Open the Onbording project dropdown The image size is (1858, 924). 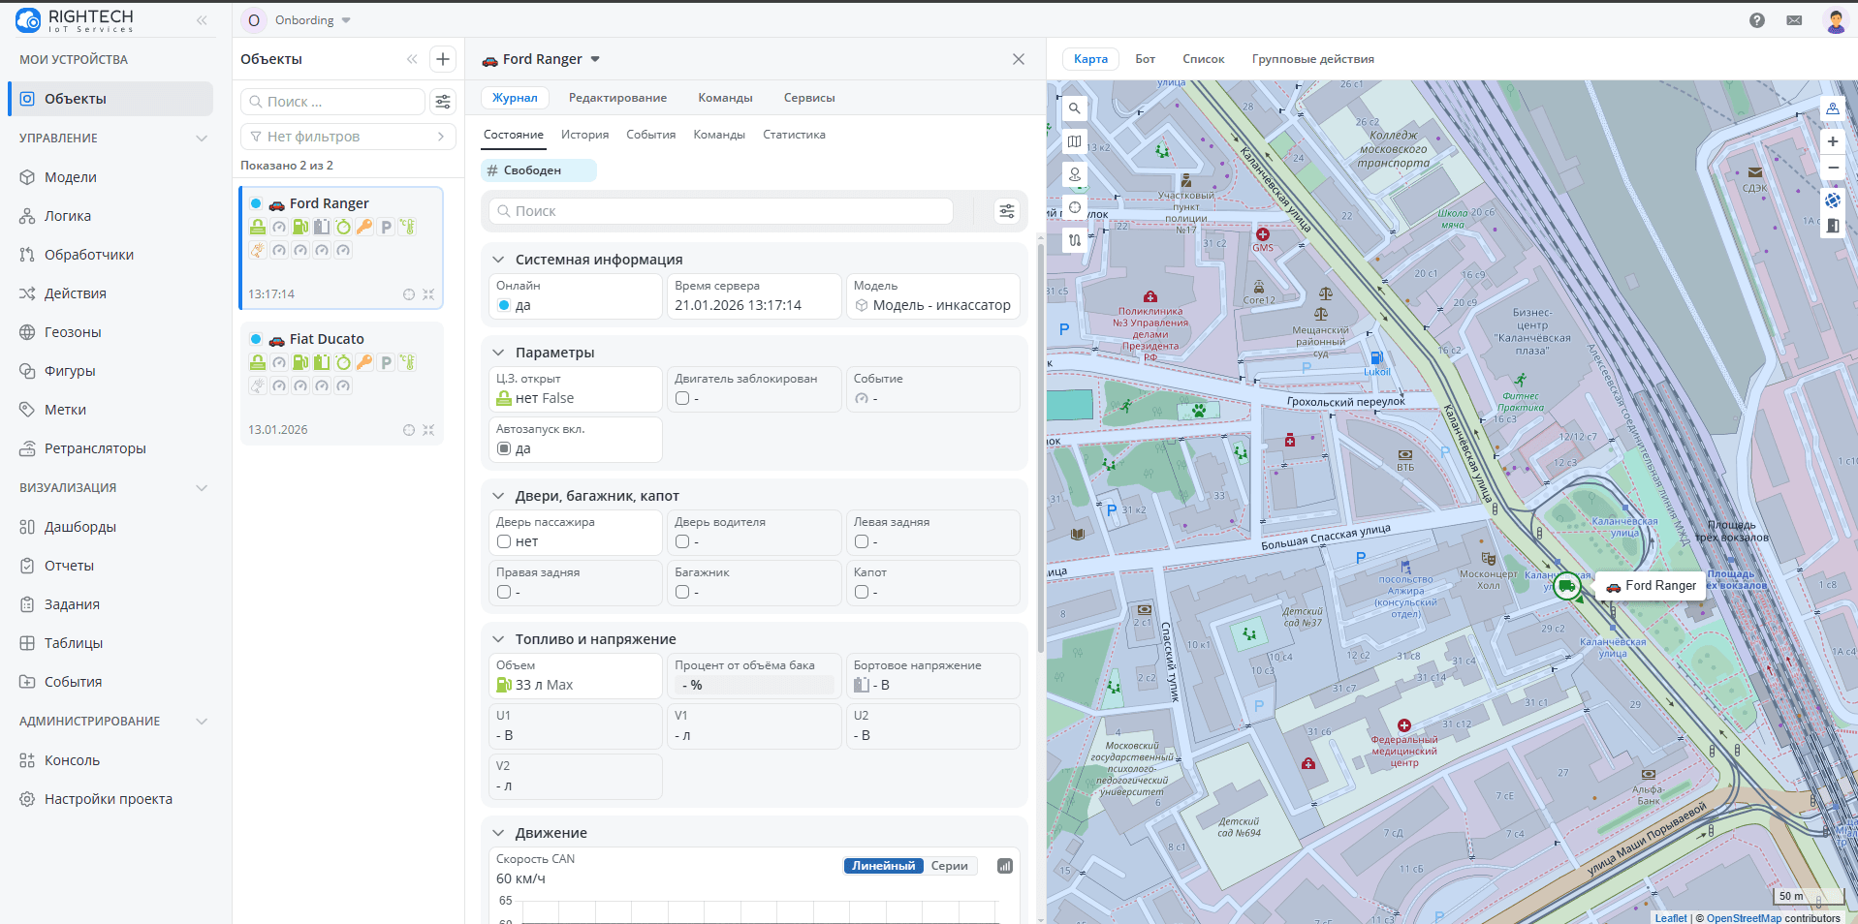point(312,20)
